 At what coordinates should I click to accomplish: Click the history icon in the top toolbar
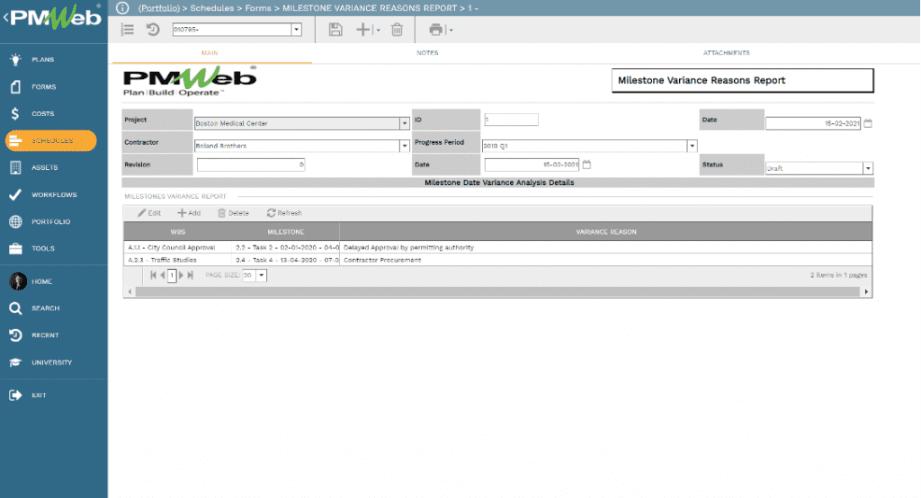pyautogui.click(x=153, y=30)
